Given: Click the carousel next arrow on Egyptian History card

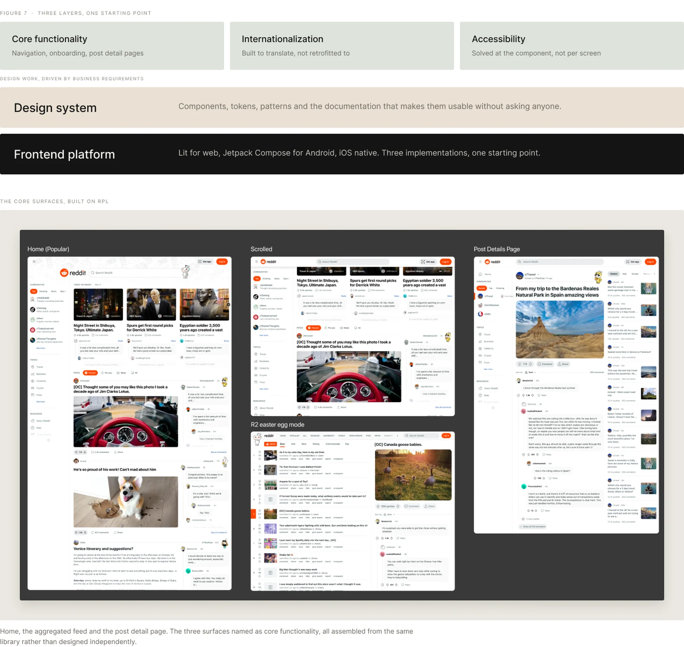Looking at the screenshot, I should pos(228,304).
